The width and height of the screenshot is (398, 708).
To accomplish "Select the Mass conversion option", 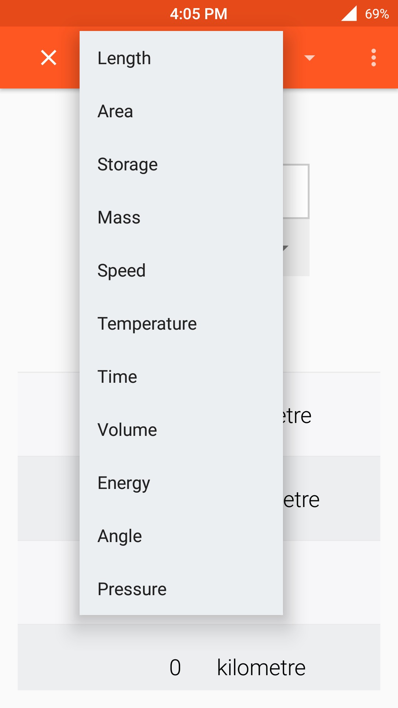I will click(181, 218).
